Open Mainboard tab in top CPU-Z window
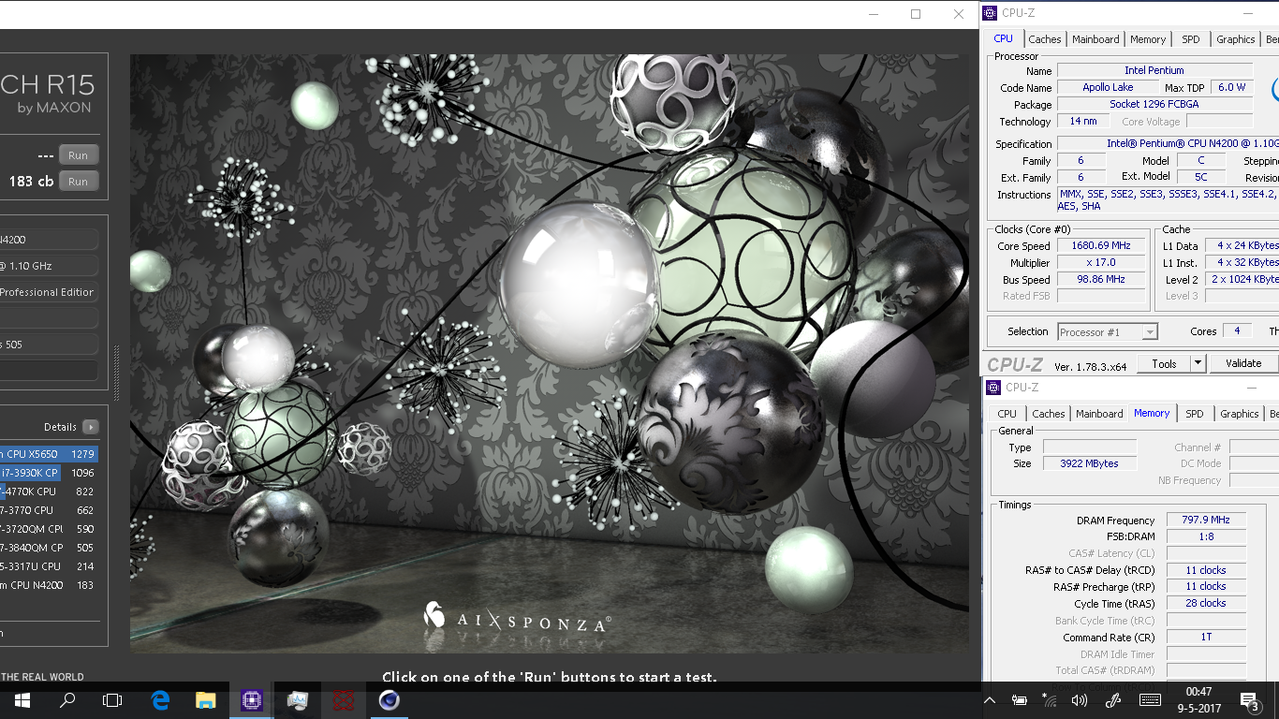The width and height of the screenshot is (1279, 719). tap(1095, 39)
